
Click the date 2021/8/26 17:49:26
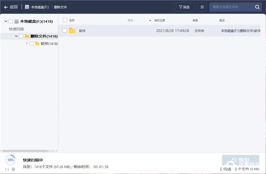click(172, 31)
